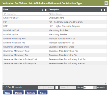This screenshot has height=96, width=109.
Task: Select the HEP value link
Action: [x=6, y=26]
